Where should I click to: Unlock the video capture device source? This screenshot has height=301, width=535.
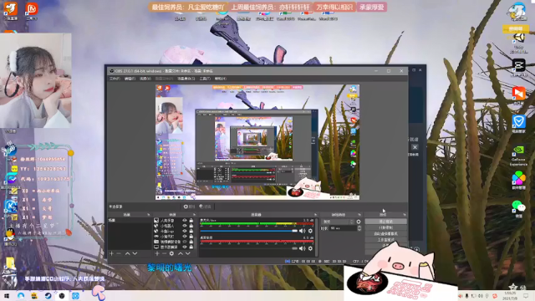click(x=191, y=242)
